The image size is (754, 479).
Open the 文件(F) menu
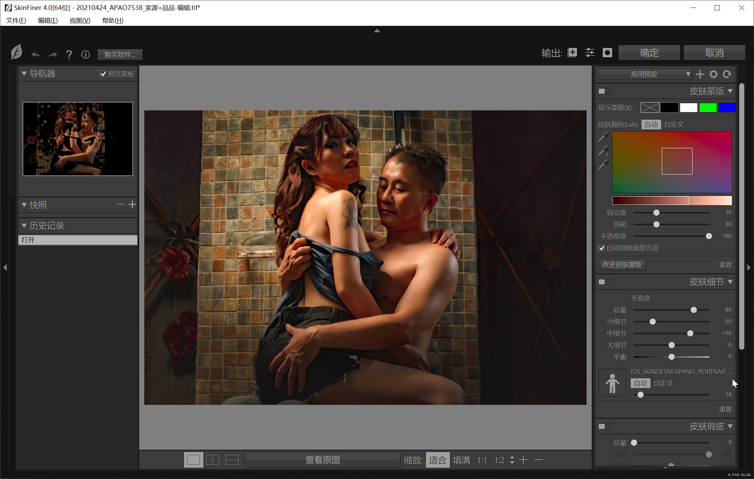click(x=16, y=20)
